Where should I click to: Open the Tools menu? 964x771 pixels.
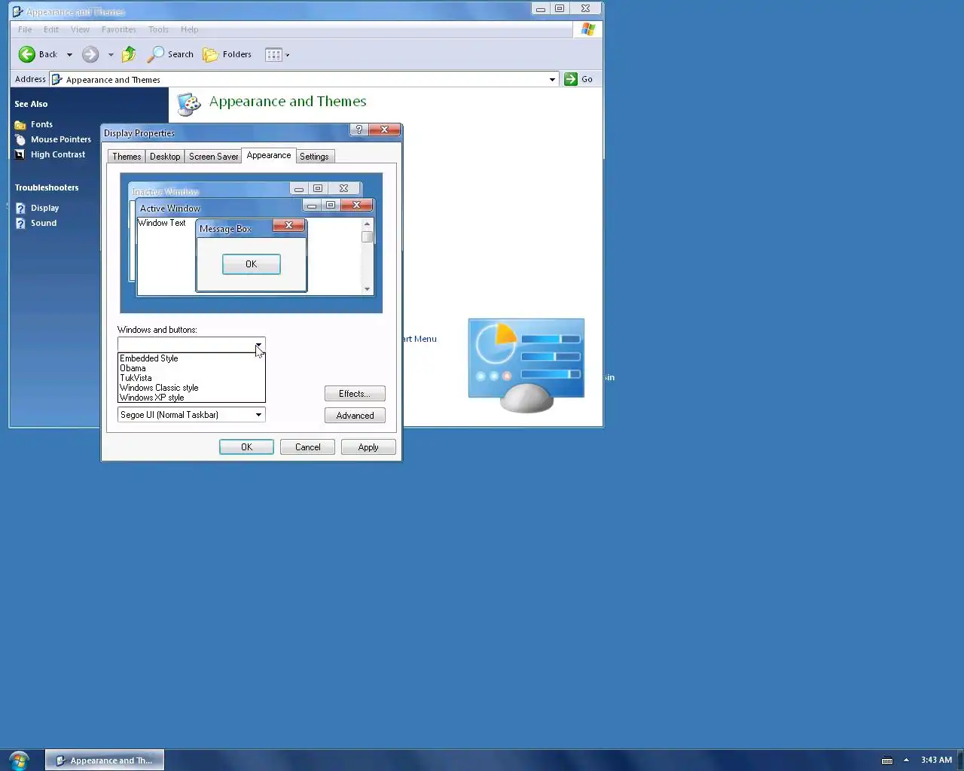158,29
